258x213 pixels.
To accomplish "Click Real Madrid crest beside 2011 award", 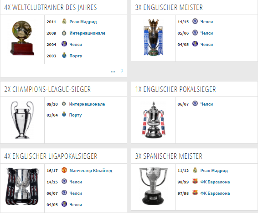I will point(64,21).
